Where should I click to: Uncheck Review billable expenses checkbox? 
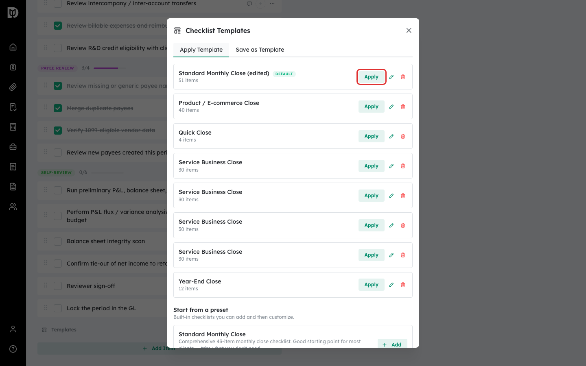(58, 26)
